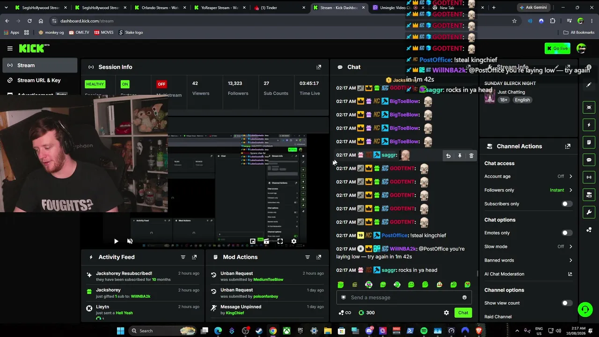Click inside the Send a message field

(403, 298)
